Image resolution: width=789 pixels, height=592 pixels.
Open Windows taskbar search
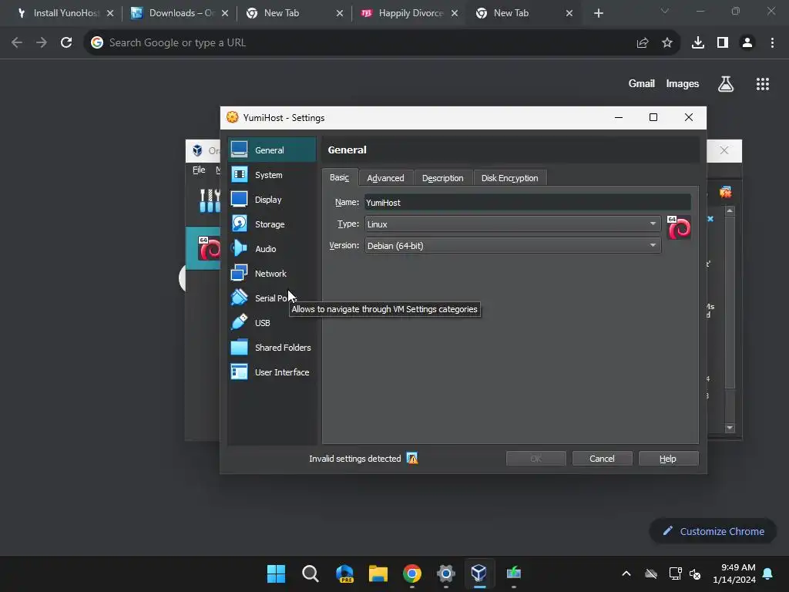point(310,573)
